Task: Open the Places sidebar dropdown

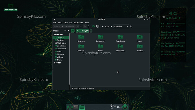Action: coord(65,31)
